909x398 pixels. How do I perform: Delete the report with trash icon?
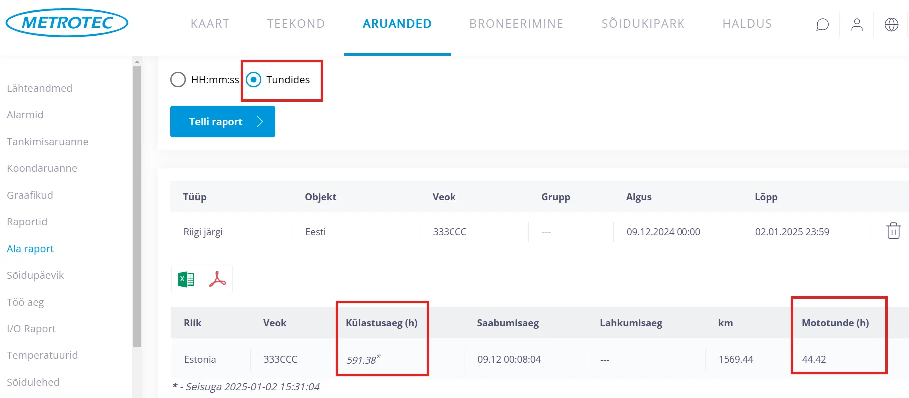point(893,231)
